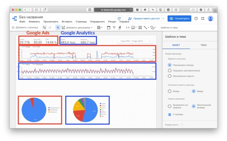227x141 pixels.
Task: Insert a text box element
Action: [140, 27]
